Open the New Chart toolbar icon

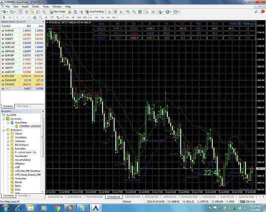coord(4,12)
